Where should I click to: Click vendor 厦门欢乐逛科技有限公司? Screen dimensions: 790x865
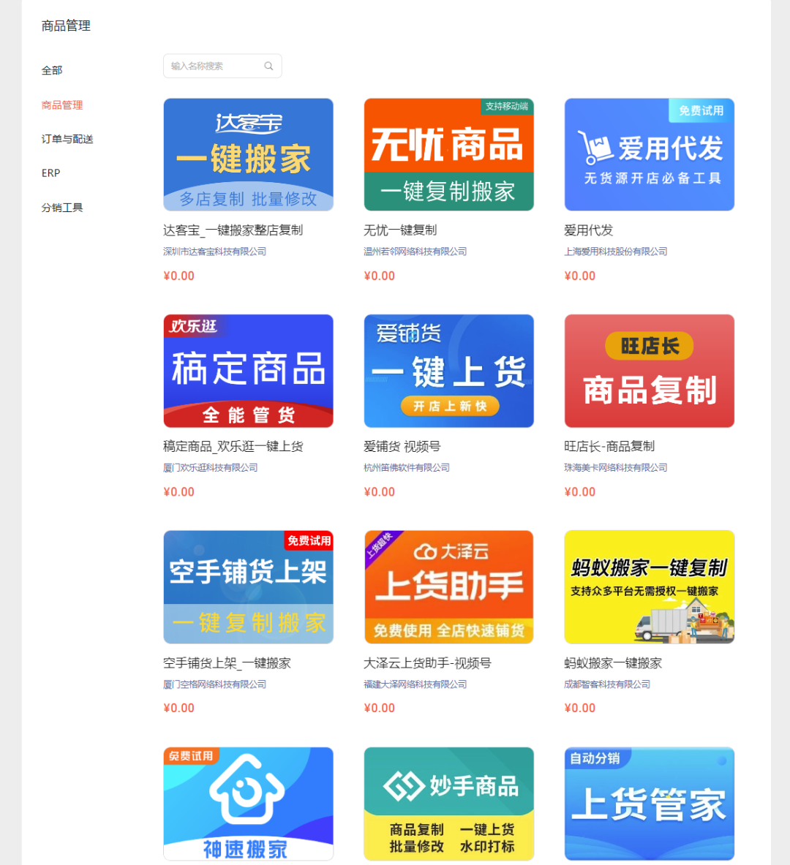(x=211, y=468)
